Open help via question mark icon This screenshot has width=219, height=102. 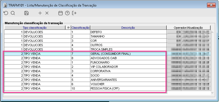pyautogui.click(x=67, y=13)
